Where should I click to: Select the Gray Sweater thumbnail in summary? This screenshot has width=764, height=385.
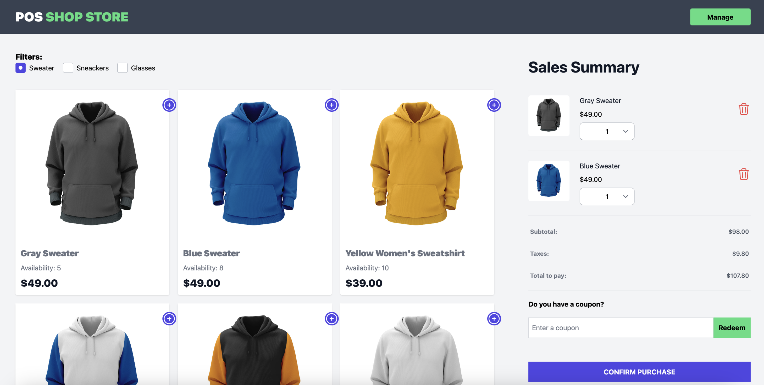pyautogui.click(x=549, y=116)
